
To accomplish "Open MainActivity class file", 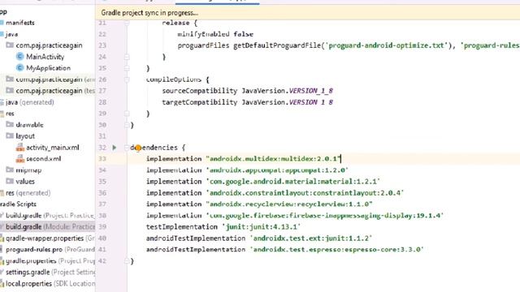I will [45, 57].
